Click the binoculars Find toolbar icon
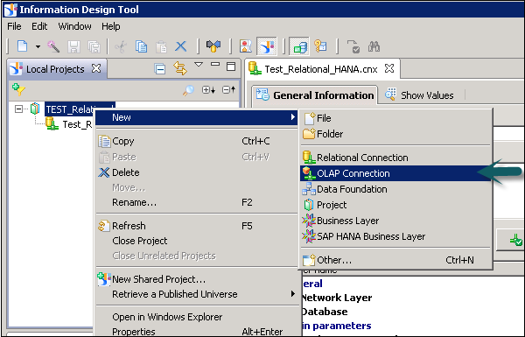 pyautogui.click(x=374, y=46)
